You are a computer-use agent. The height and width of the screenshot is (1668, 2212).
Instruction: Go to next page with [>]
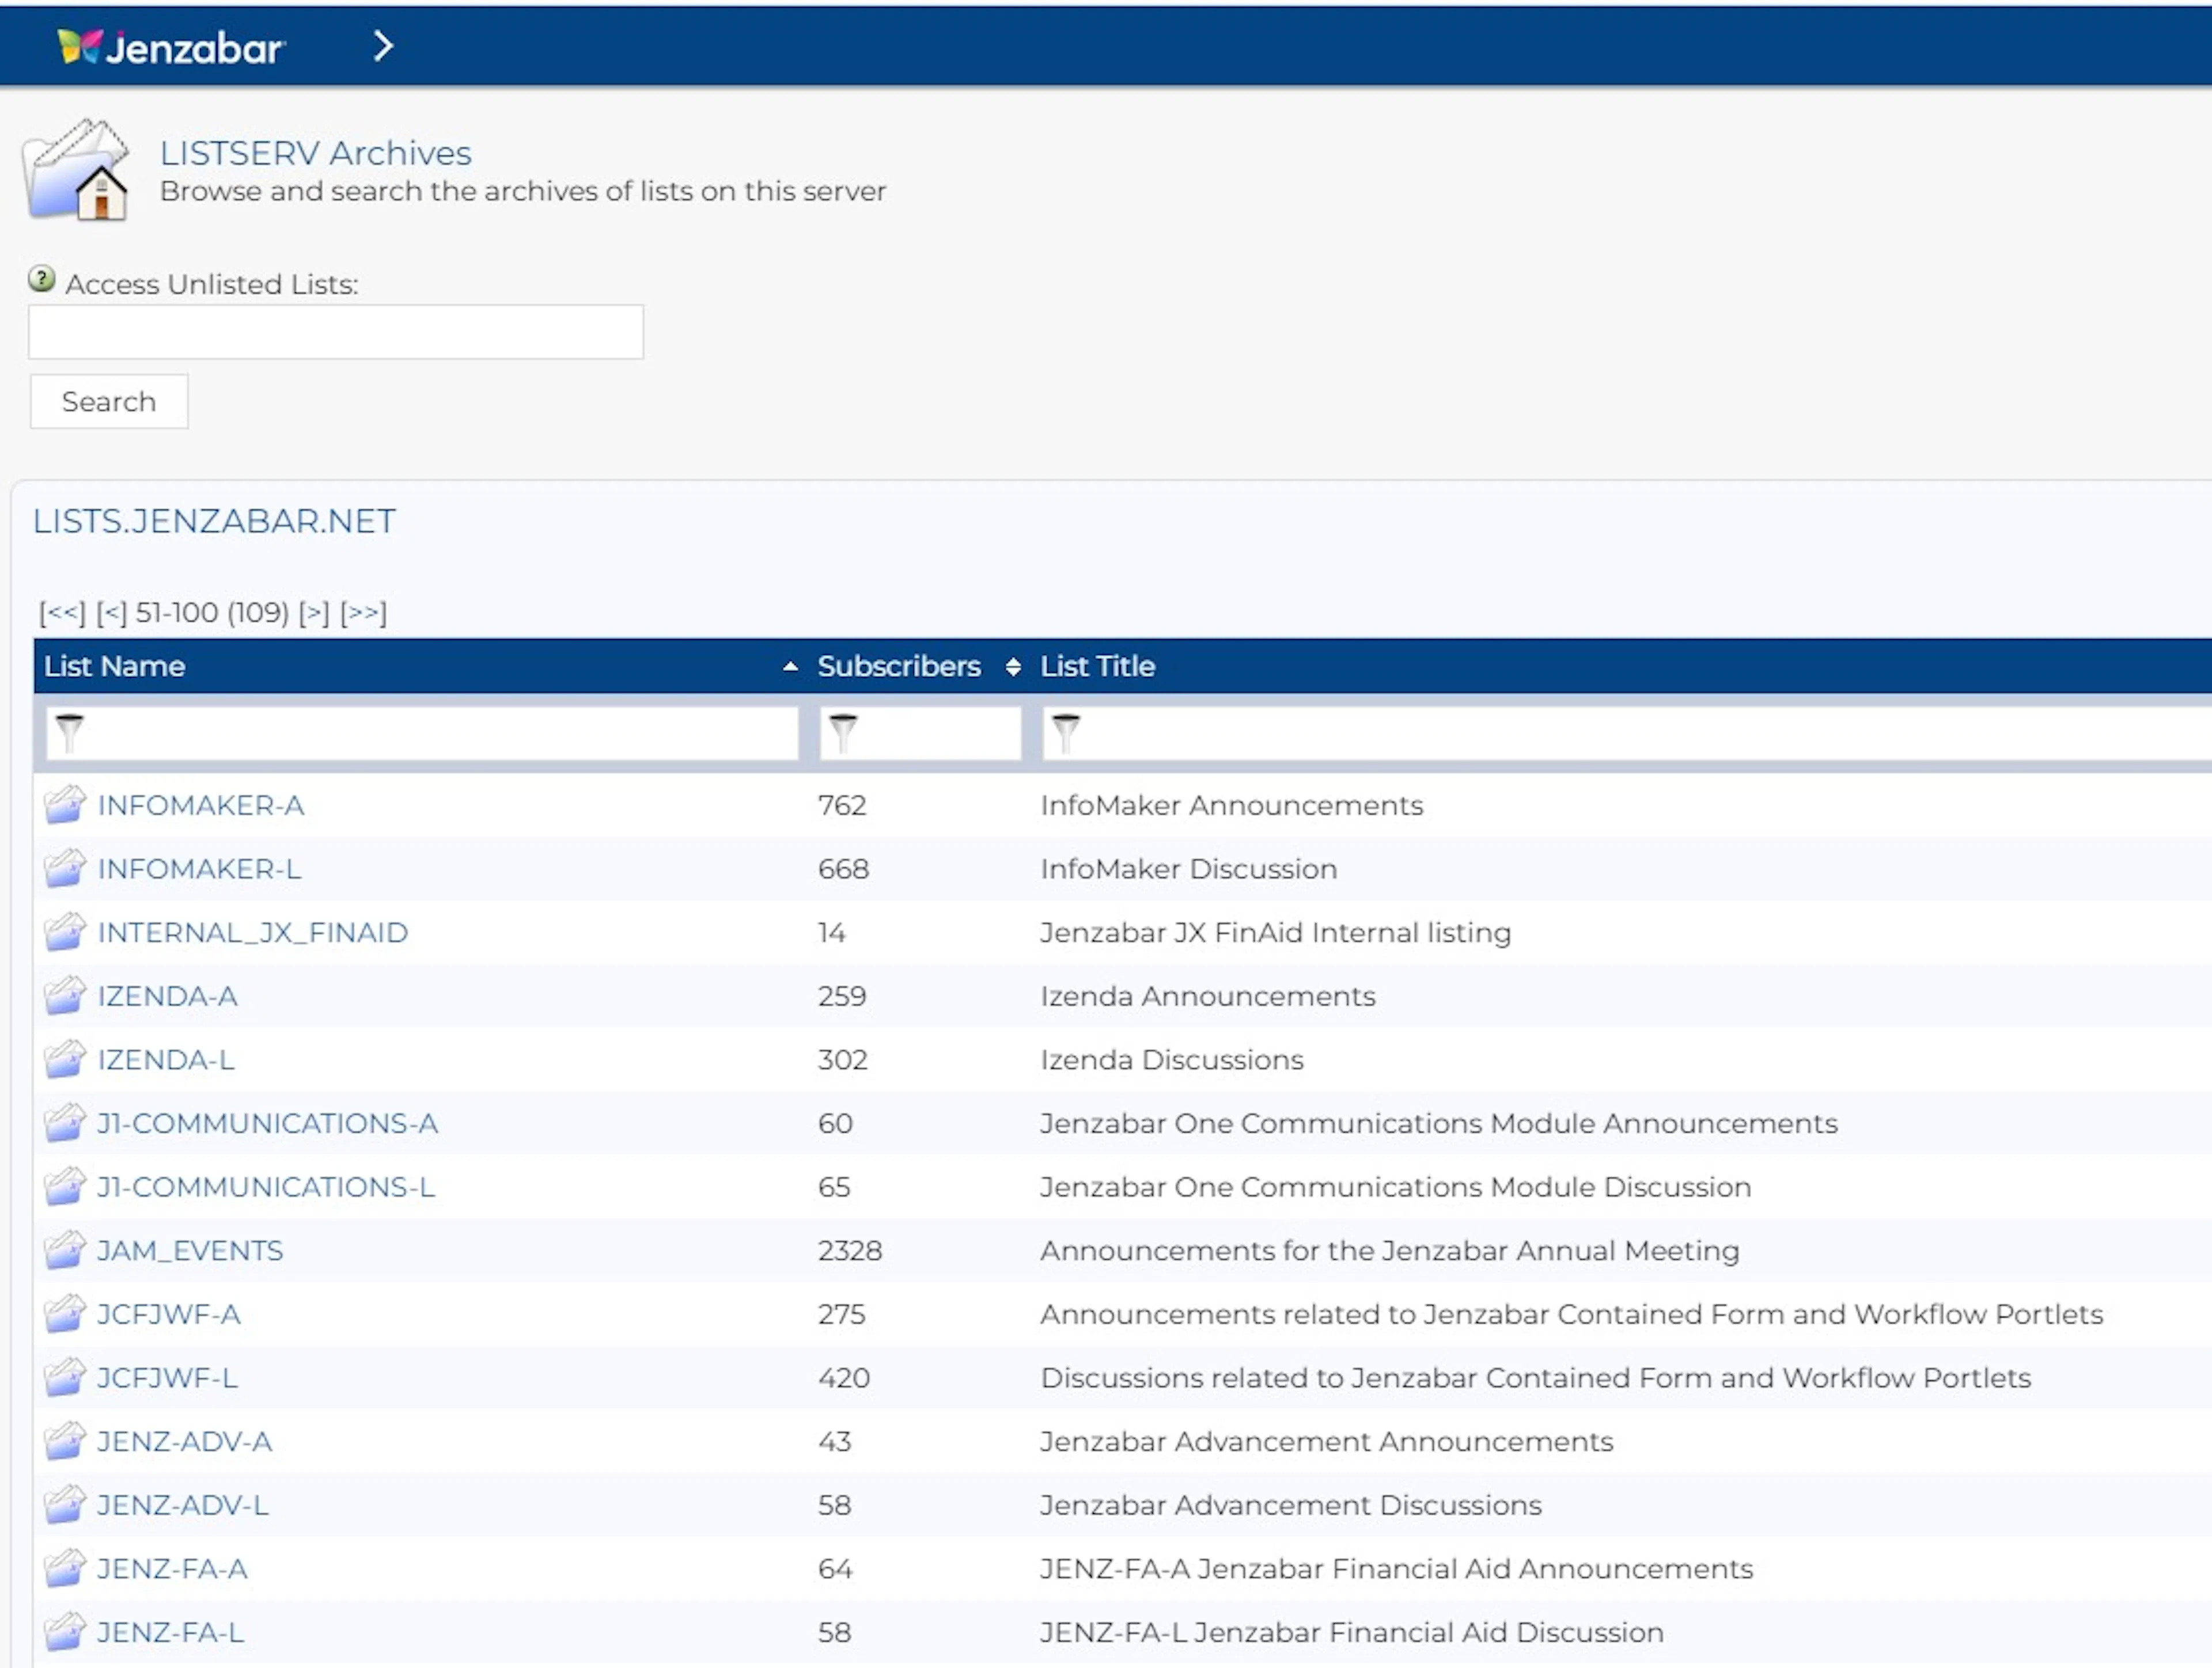(314, 613)
